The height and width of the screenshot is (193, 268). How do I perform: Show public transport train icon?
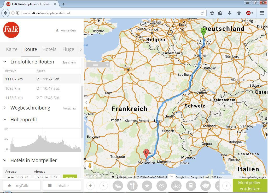191,186
